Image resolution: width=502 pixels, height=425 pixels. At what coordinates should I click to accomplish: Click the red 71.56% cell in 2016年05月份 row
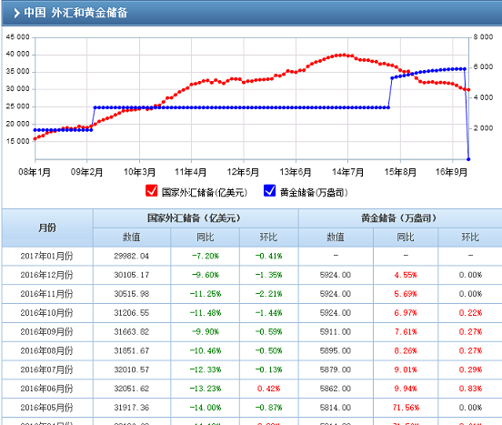click(x=406, y=408)
